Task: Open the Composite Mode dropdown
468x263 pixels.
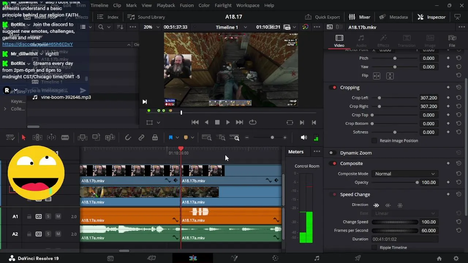Action: coord(404,174)
